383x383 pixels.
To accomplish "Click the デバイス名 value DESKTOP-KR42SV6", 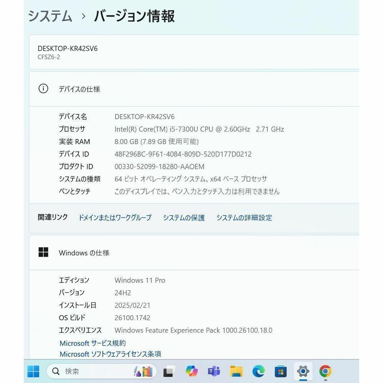I will [145, 117].
